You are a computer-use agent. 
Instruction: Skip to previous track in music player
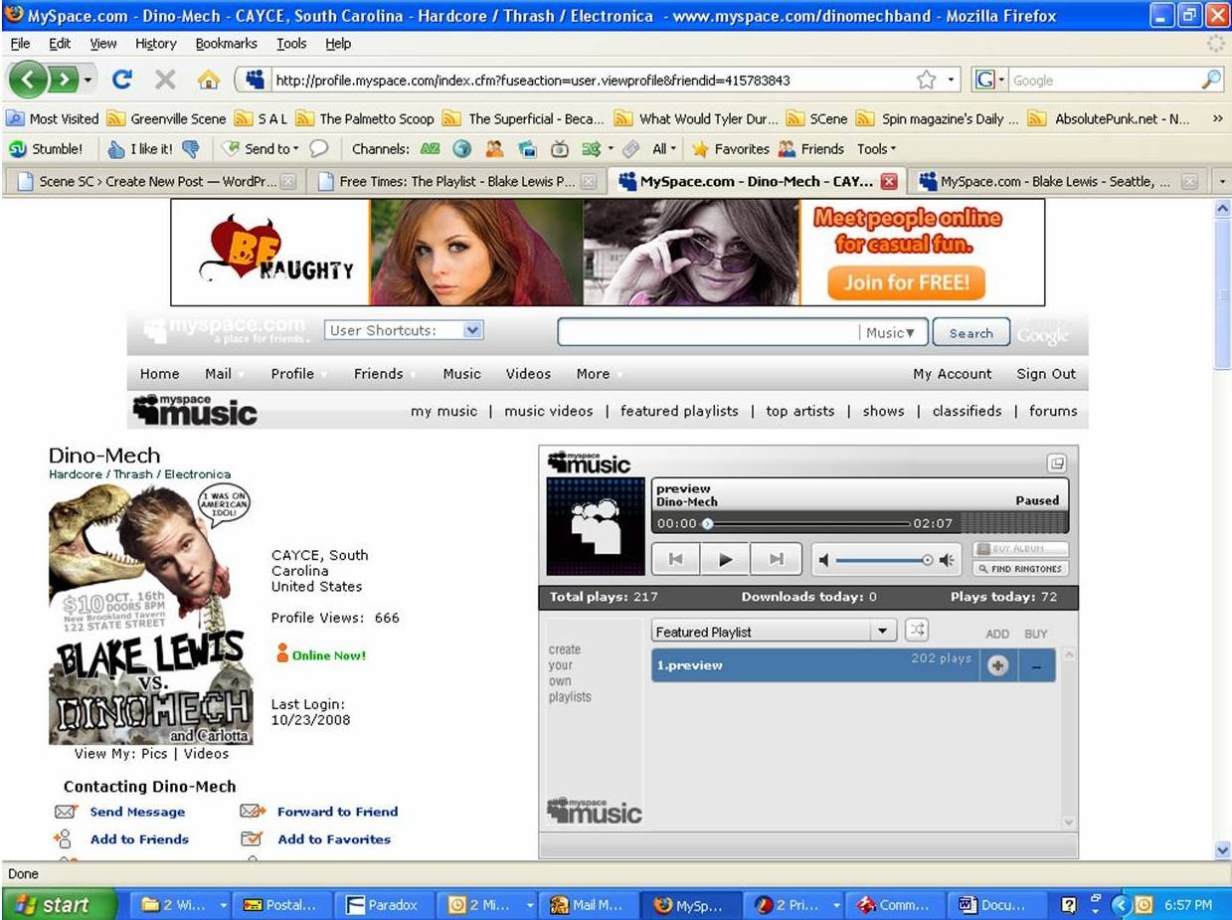coord(676,560)
